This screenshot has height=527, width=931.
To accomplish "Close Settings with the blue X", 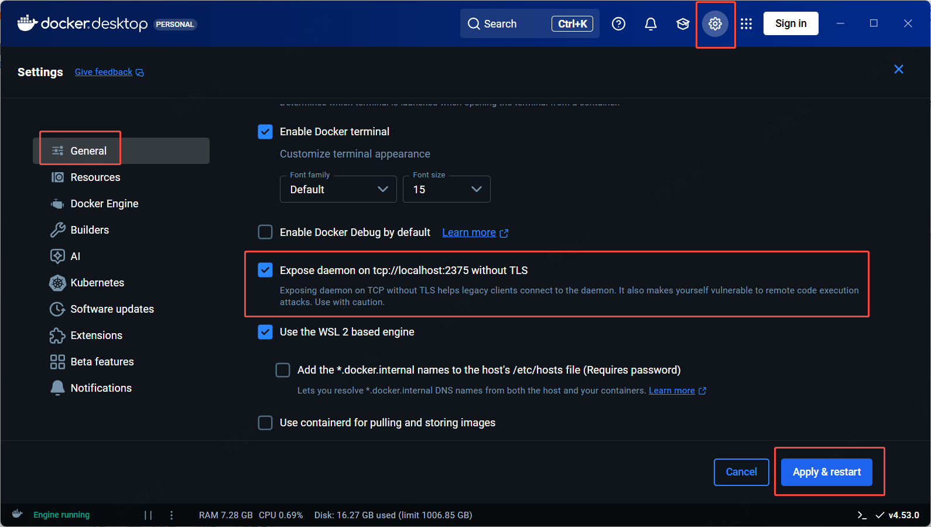I will pos(899,69).
